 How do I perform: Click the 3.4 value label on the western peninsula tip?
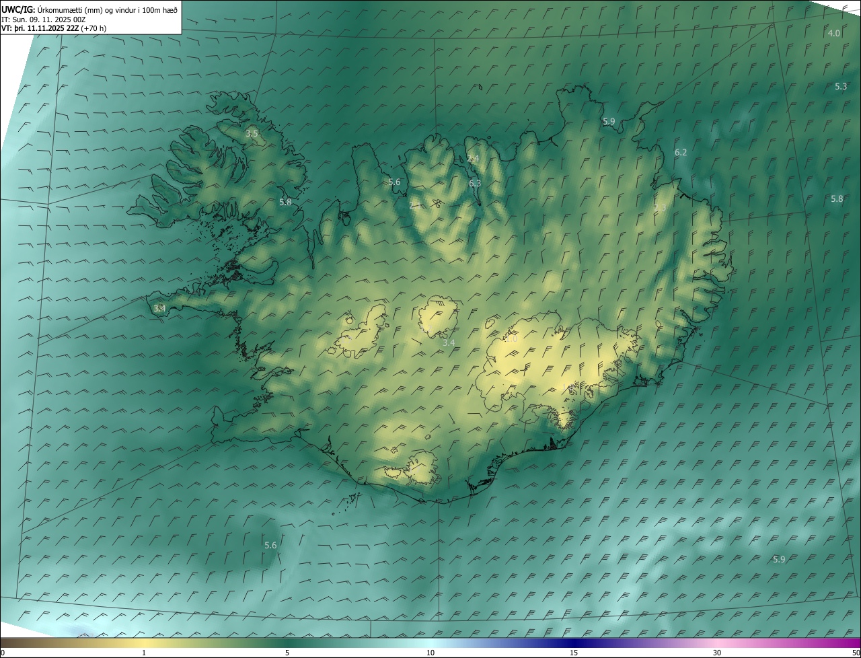(159, 308)
